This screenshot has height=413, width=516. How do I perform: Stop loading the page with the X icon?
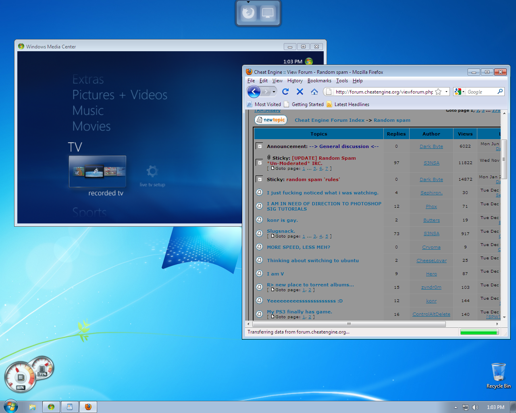click(300, 92)
